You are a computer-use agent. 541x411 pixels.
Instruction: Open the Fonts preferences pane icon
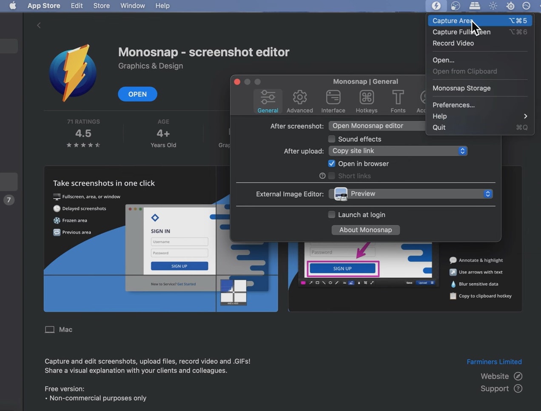click(x=398, y=98)
